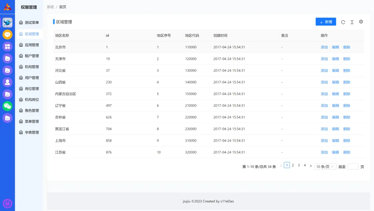This screenshot has width=374, height=211.
Task: Open 机构管理 menu item
Action: tap(29, 67)
